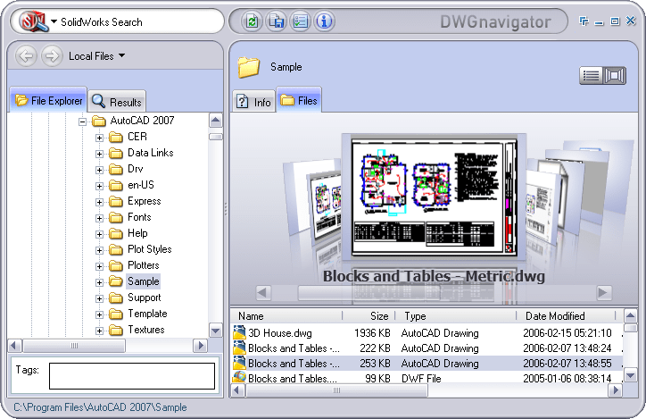Click the back navigation arrow

point(27,55)
